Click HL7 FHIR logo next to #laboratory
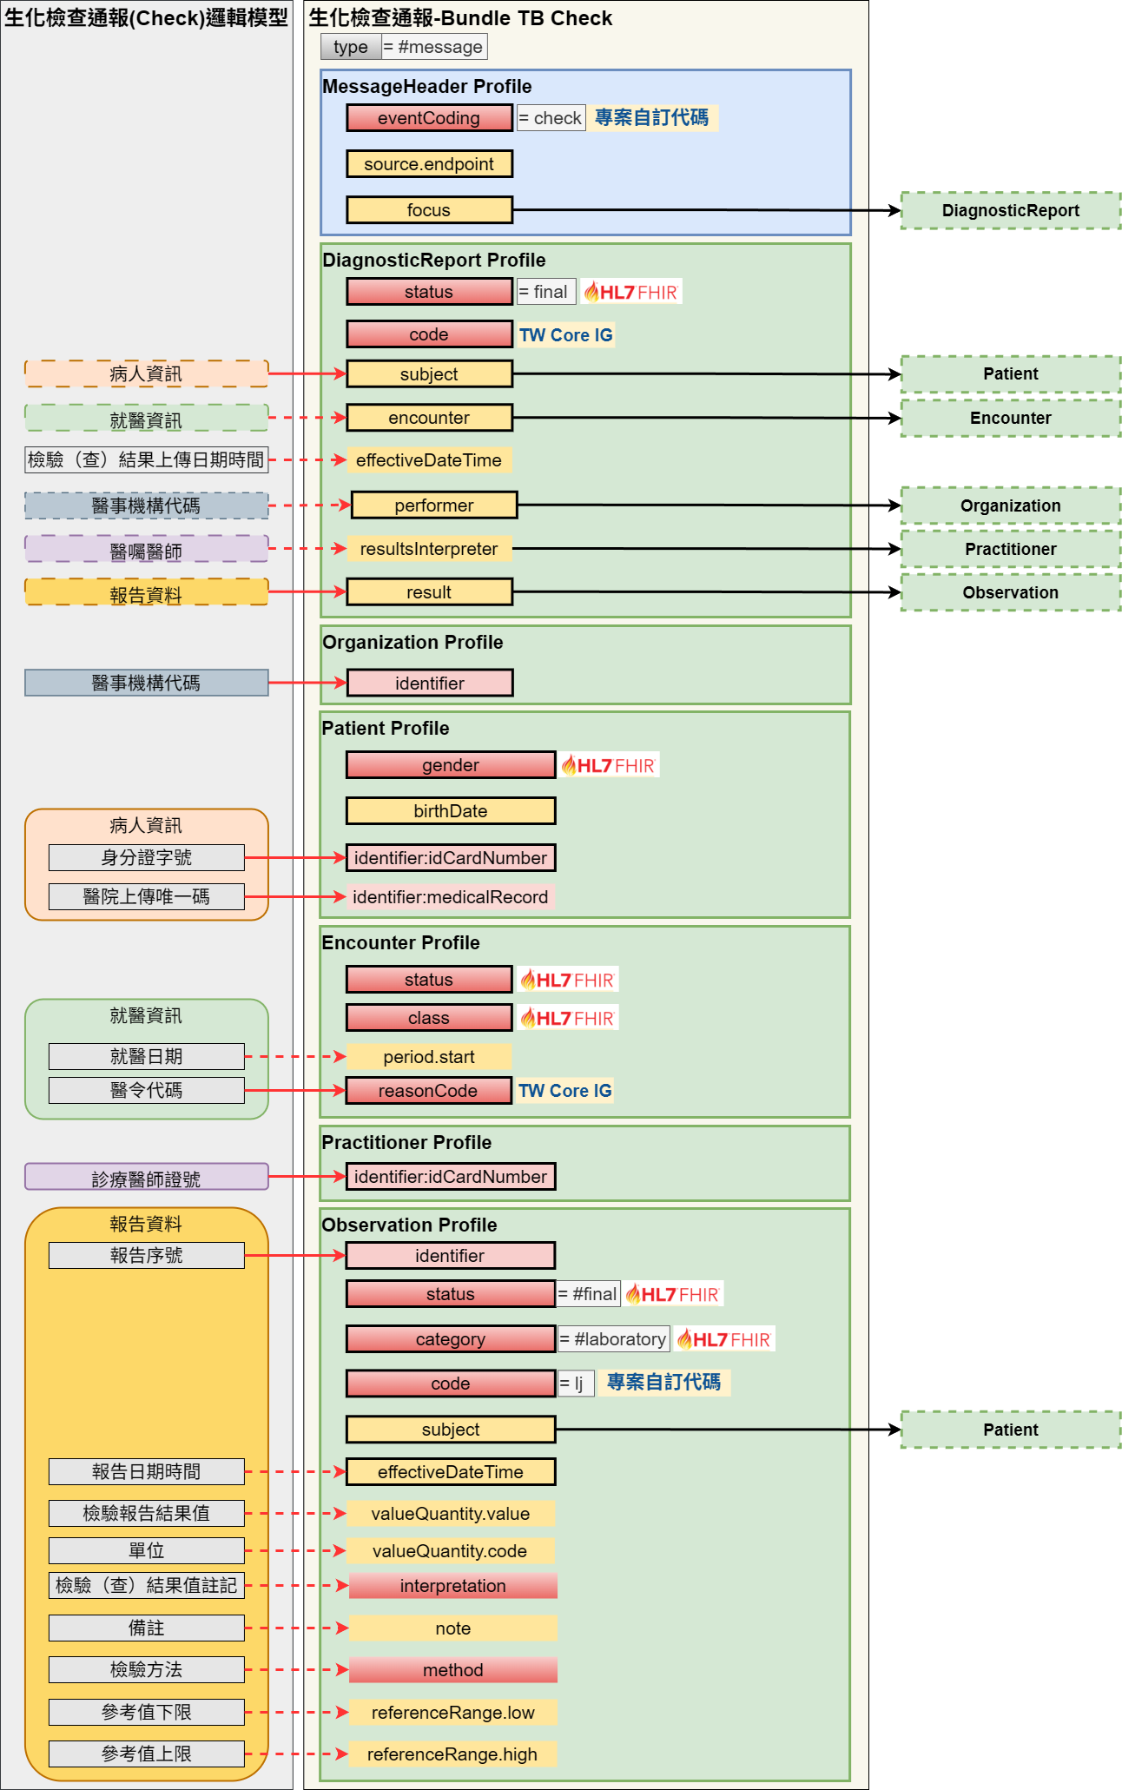1122x1790 pixels. pyautogui.click(x=723, y=1339)
